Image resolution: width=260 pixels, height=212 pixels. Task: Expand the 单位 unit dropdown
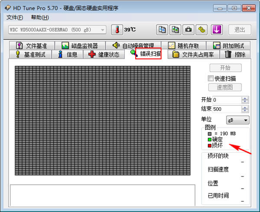(x=238, y=120)
